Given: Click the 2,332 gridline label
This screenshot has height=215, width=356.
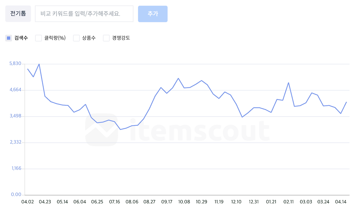Looking at the screenshot, I should 16,142.
